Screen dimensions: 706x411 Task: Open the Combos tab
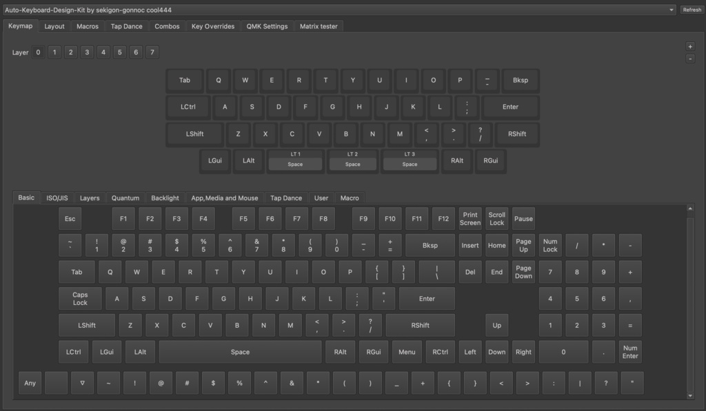pos(167,26)
